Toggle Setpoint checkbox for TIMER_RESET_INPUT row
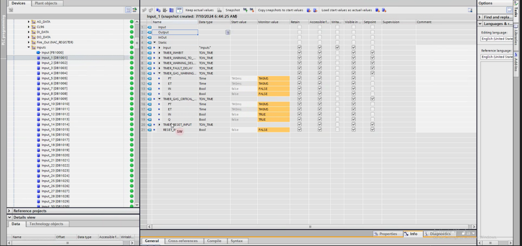This screenshot has height=246, width=522. click(x=372, y=125)
